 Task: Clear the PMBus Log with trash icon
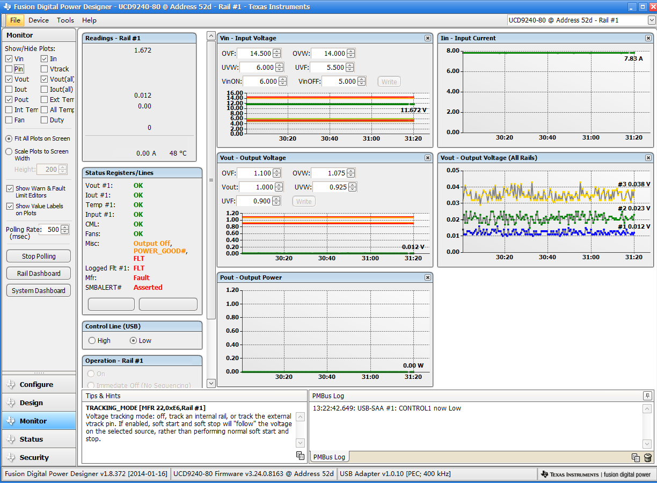coord(647,458)
